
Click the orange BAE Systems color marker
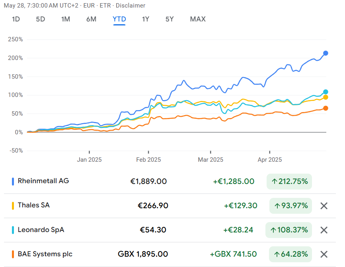coord(13,254)
